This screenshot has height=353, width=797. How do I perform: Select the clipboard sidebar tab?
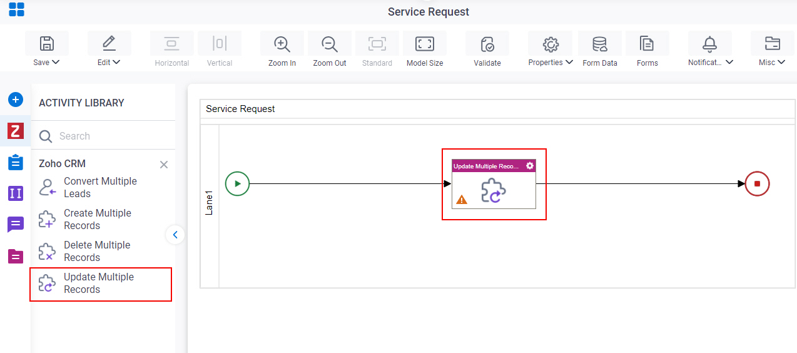[16, 162]
